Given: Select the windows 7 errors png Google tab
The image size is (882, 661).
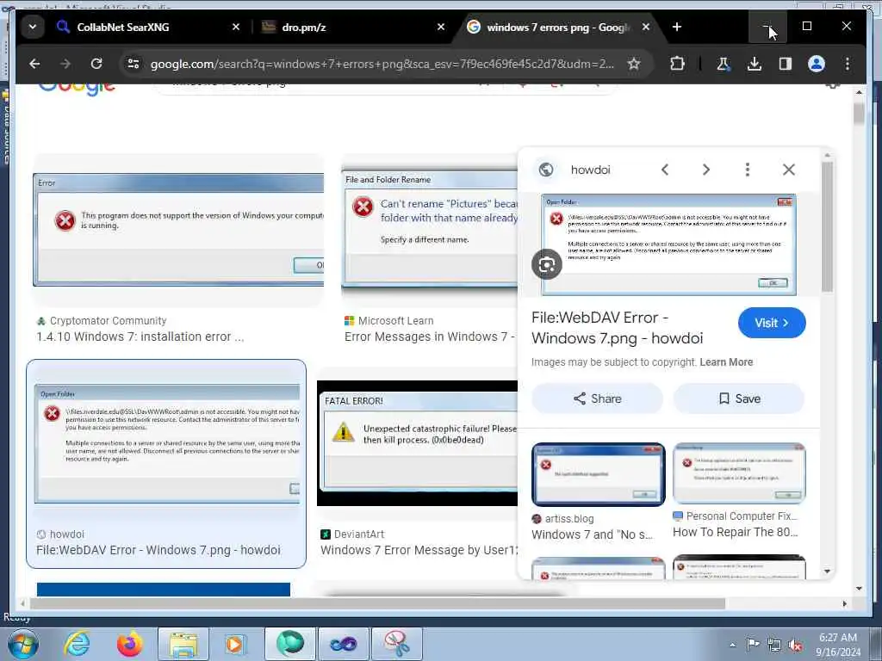Looking at the screenshot, I should 557,27.
